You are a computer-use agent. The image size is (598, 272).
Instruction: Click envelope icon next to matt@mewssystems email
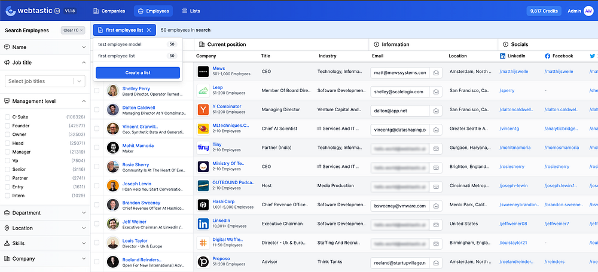[436, 72]
